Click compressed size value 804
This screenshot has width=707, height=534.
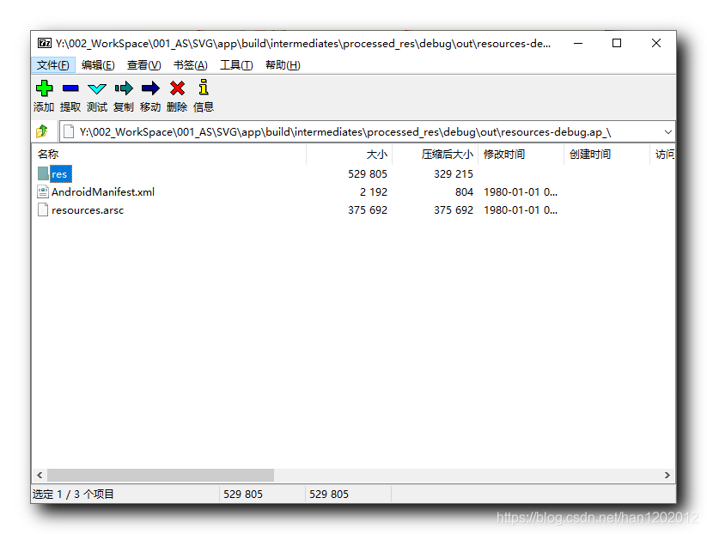(x=464, y=192)
